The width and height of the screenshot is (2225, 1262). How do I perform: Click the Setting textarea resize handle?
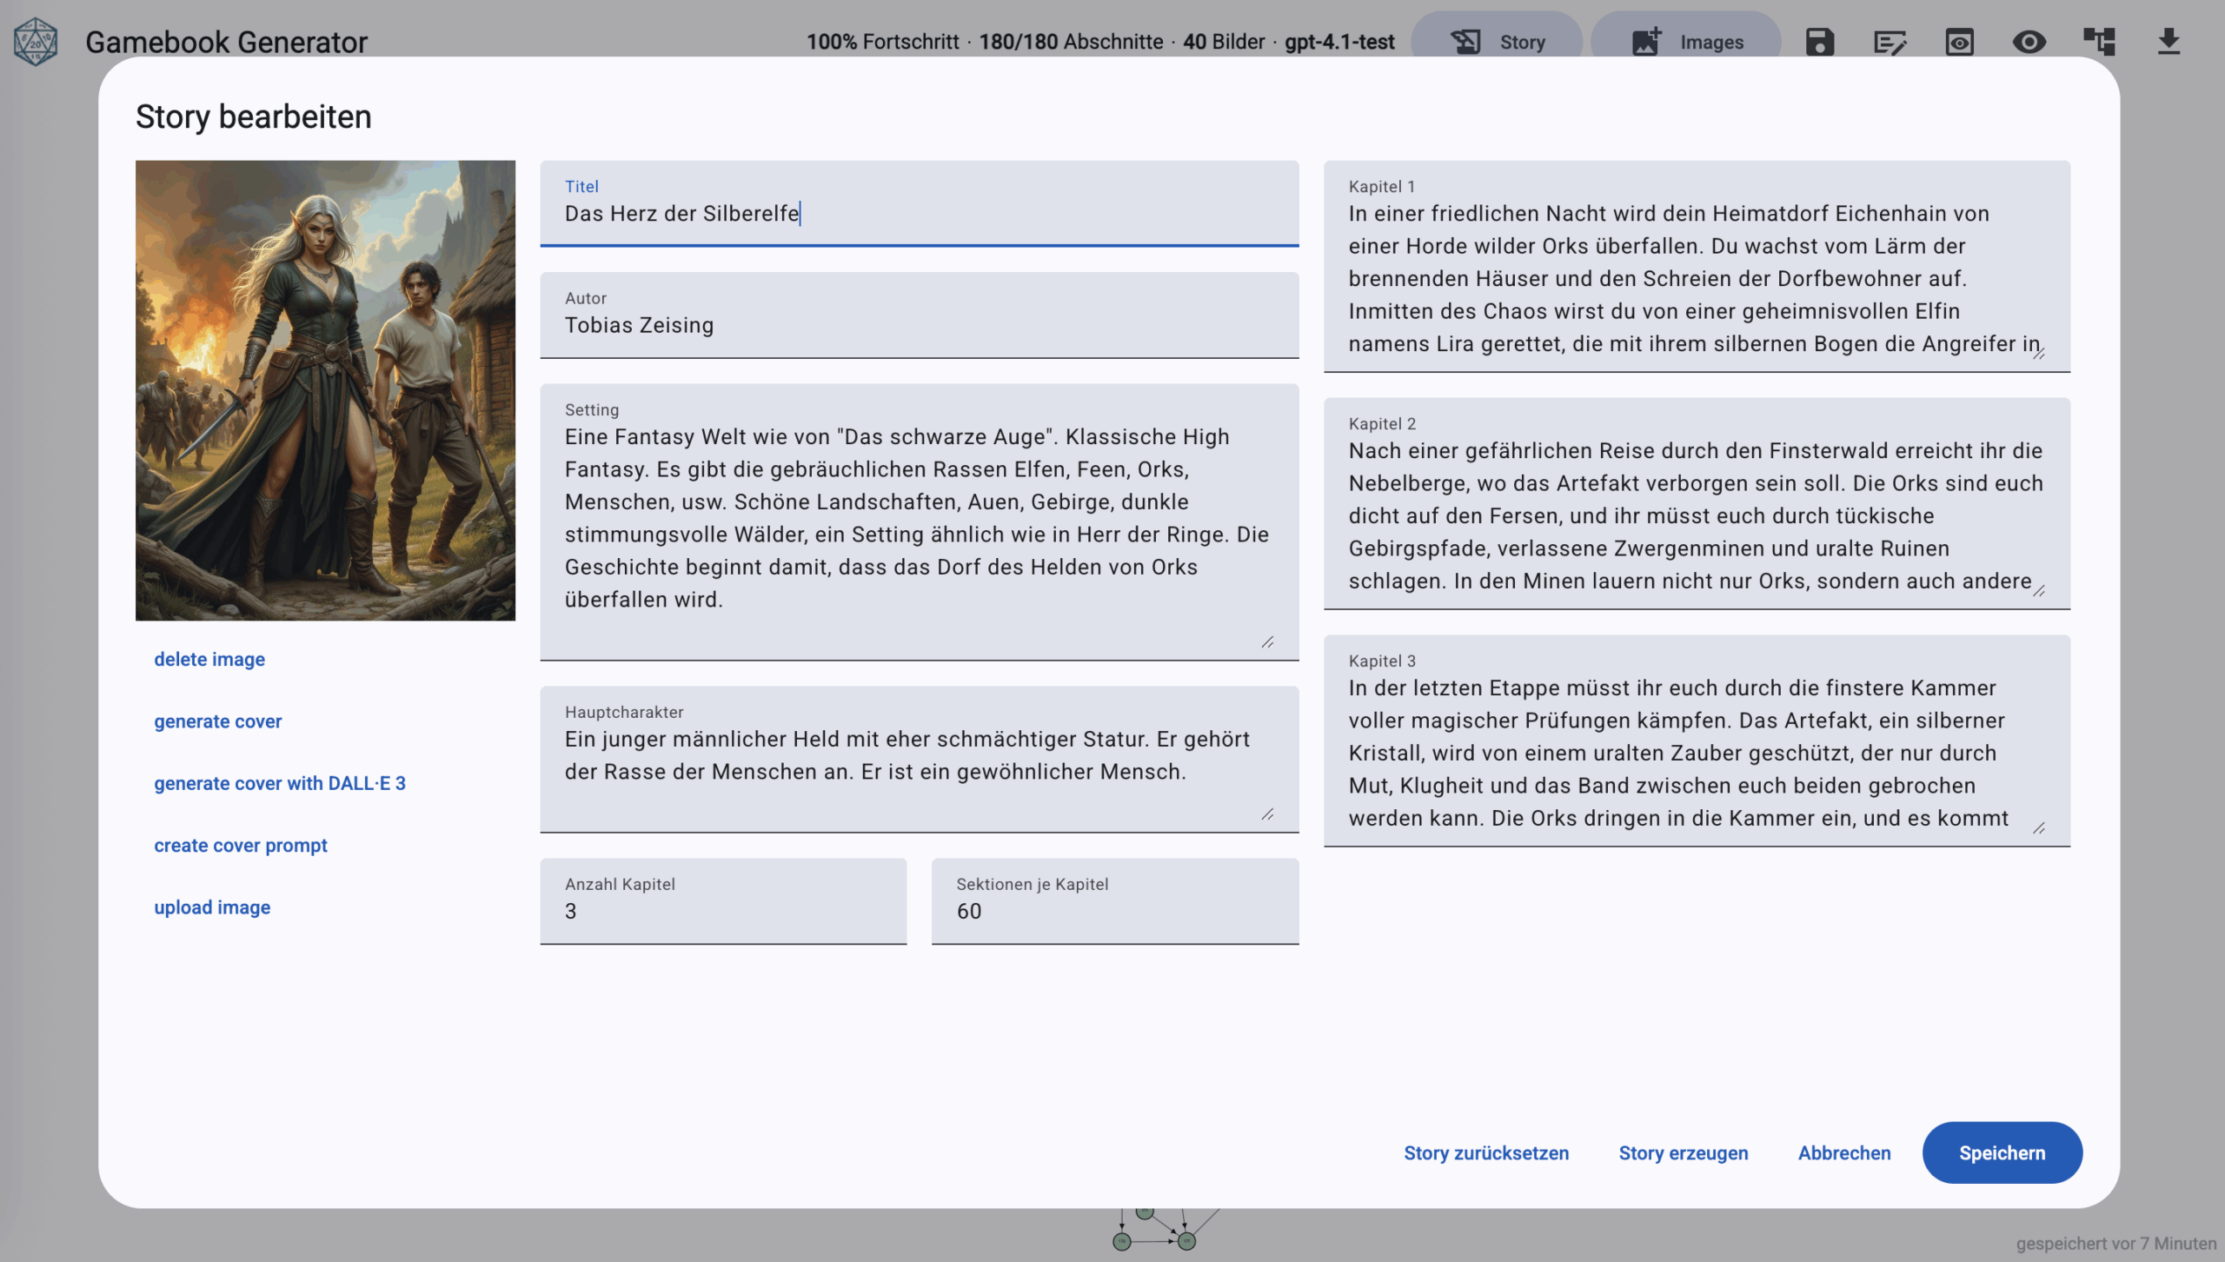pyautogui.click(x=1267, y=642)
